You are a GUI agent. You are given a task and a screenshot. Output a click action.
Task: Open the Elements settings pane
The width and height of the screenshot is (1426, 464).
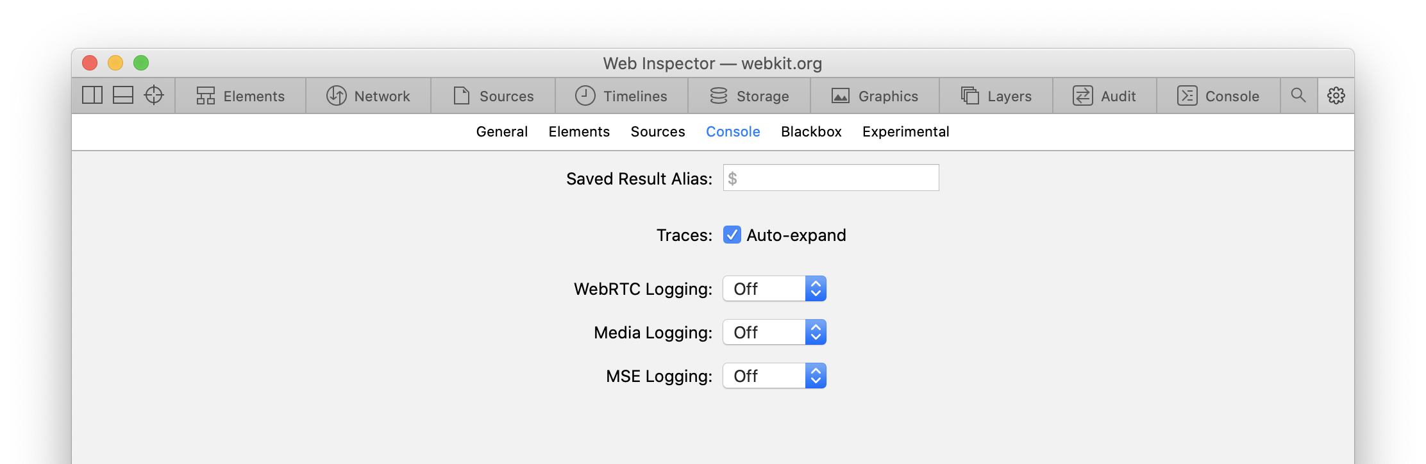pos(579,132)
